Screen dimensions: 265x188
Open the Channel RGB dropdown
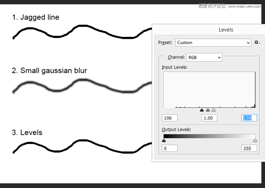[x=204, y=57]
